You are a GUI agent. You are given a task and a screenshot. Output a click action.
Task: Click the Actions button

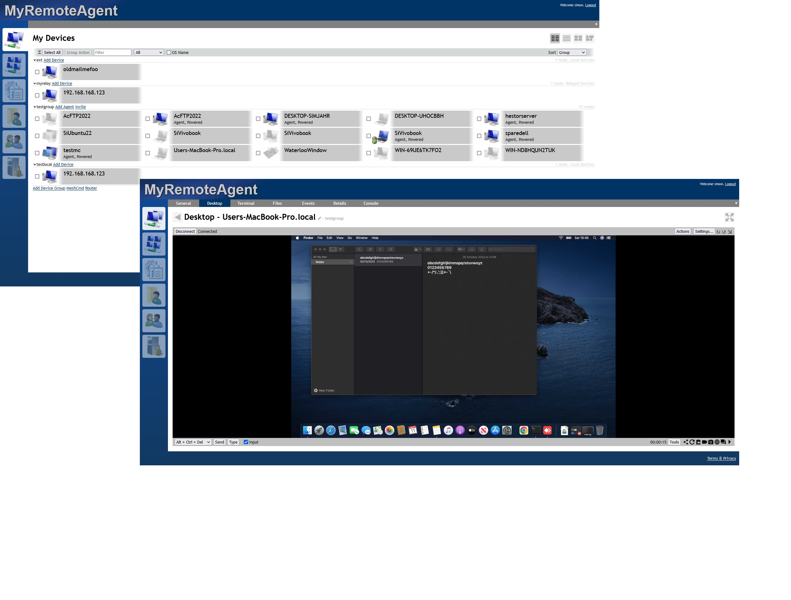683,231
